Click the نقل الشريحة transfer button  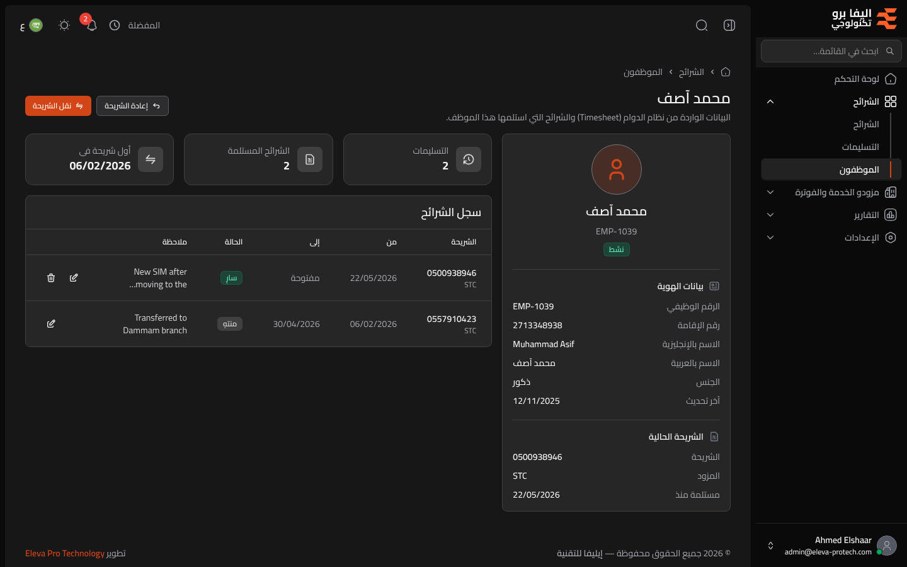tap(58, 106)
